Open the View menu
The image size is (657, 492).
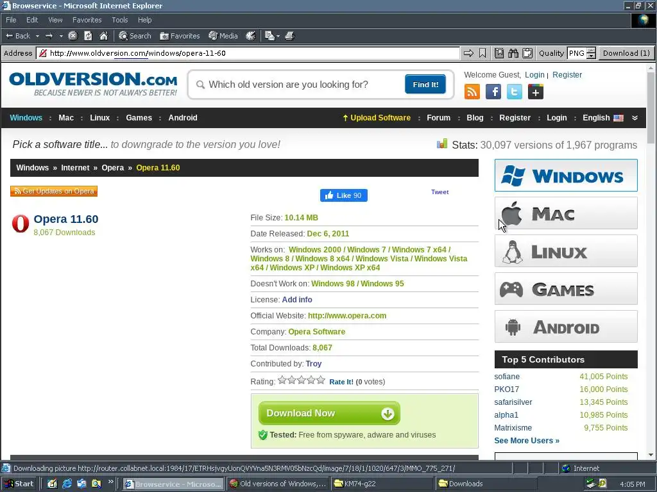pos(55,20)
